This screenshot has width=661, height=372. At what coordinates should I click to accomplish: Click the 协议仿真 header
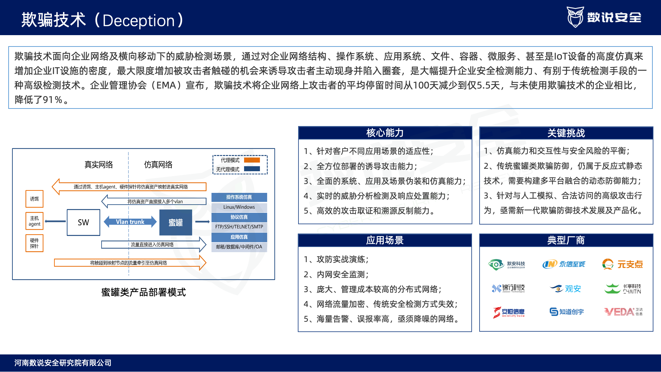tap(239, 217)
